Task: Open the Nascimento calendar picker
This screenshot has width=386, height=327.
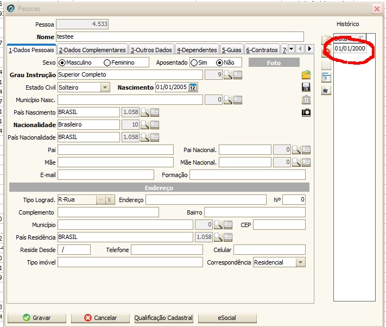Action: click(x=193, y=87)
